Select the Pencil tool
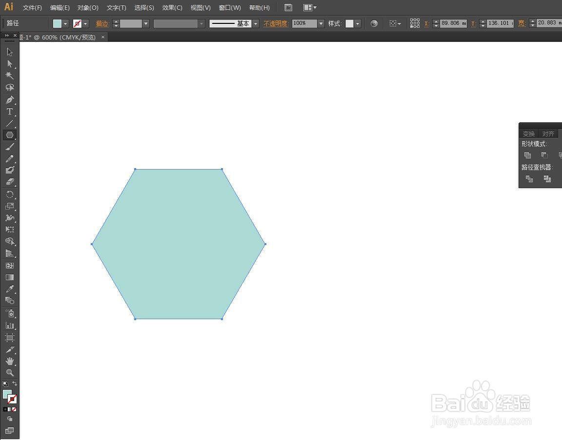 [10, 158]
